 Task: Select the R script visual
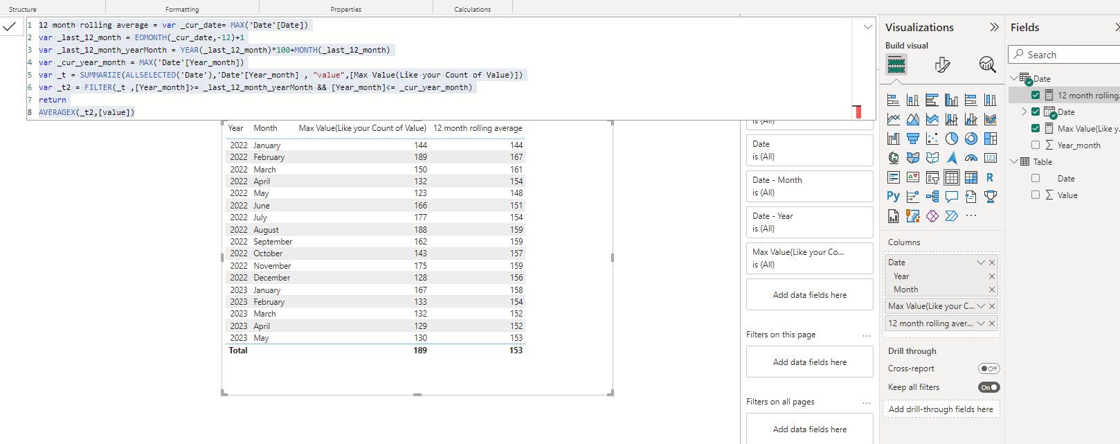(991, 178)
